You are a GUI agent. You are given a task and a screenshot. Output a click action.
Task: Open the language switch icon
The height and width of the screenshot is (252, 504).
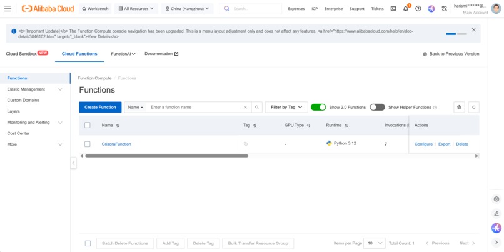pos(444,9)
